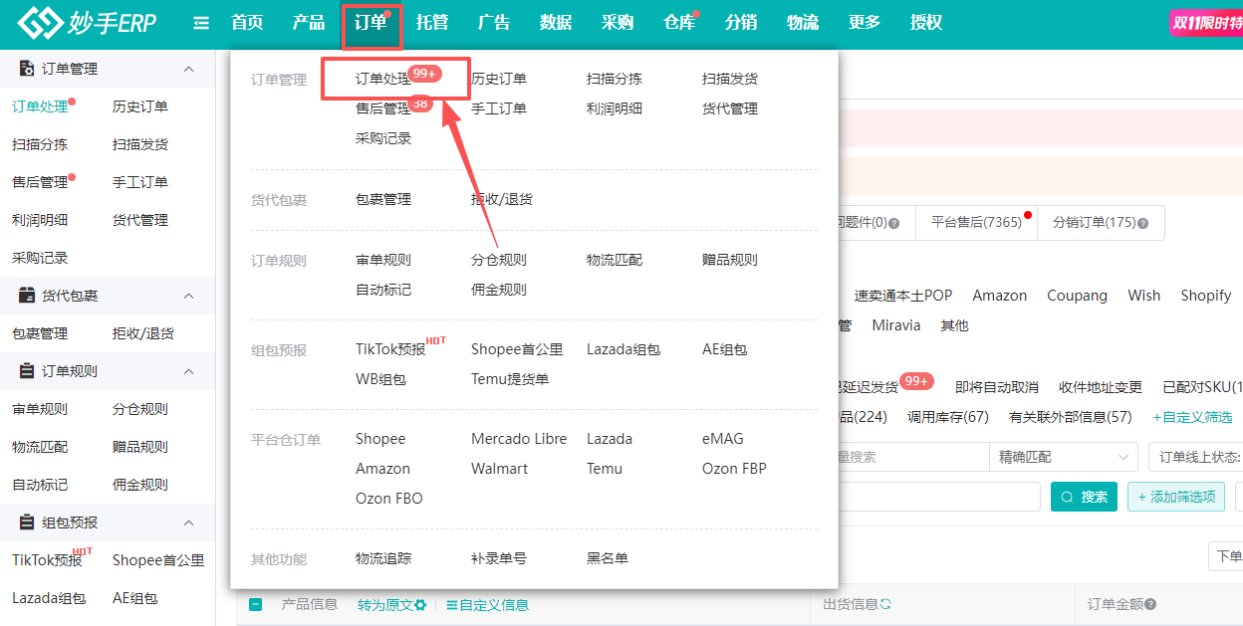
Task: Collapse the sidebar via the hamburger icon
Action: click(x=200, y=23)
